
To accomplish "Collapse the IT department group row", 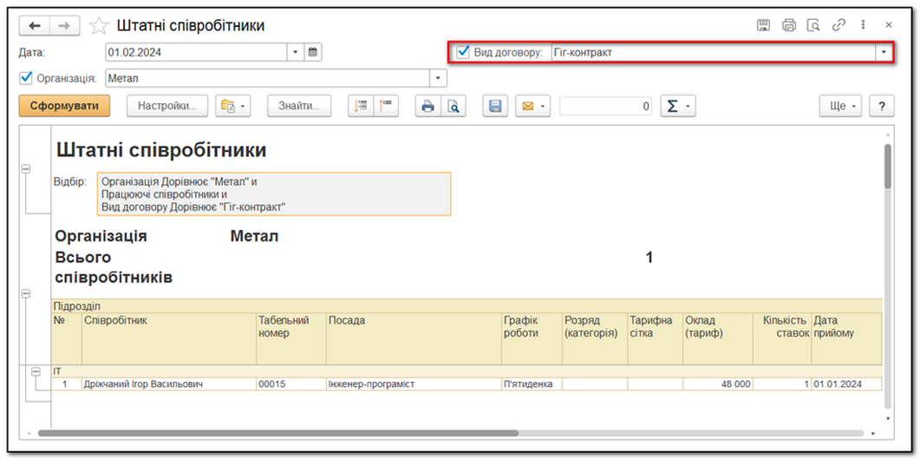I will 36,371.
